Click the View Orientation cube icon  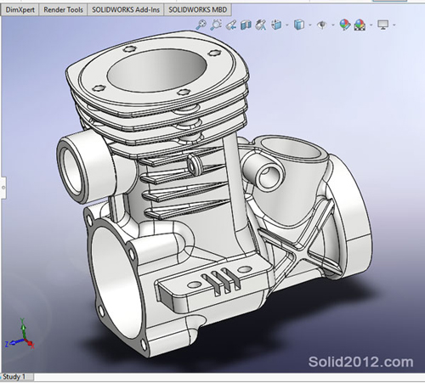pos(276,25)
